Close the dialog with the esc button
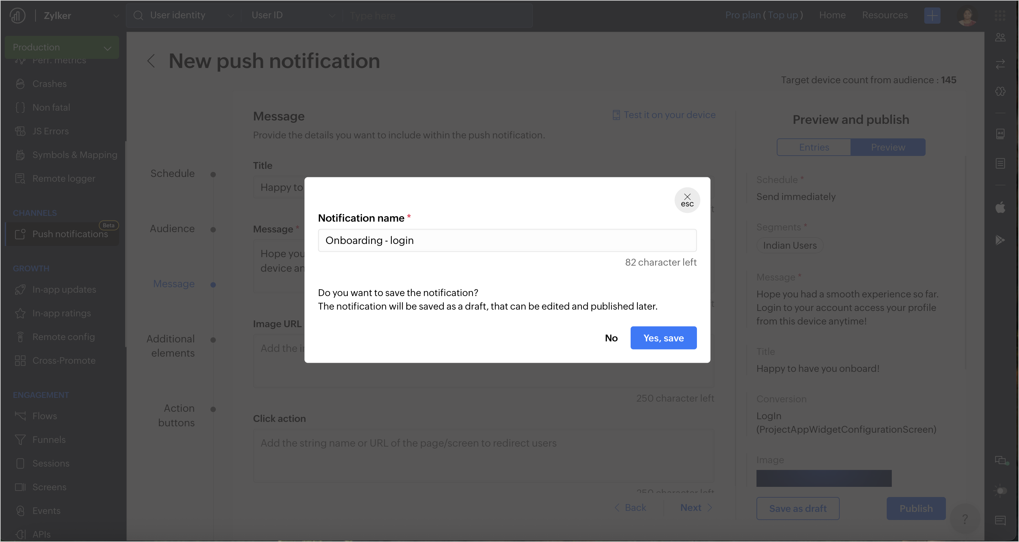This screenshot has height=542, width=1019. [687, 200]
